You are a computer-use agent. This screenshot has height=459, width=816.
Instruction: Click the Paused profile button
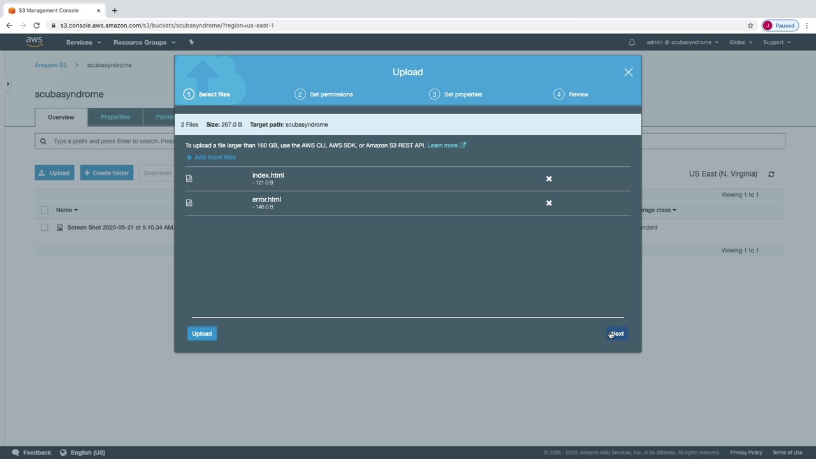coord(779,25)
